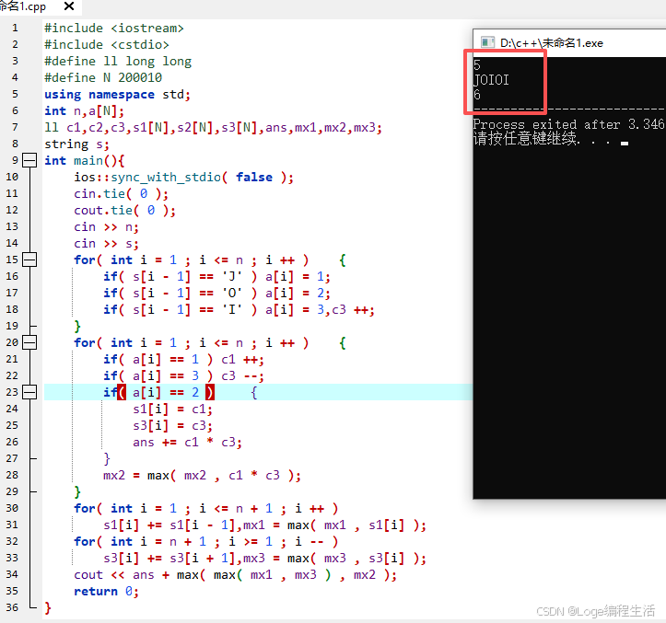Close the 未命名1.cpp editor tab

click(x=69, y=6)
